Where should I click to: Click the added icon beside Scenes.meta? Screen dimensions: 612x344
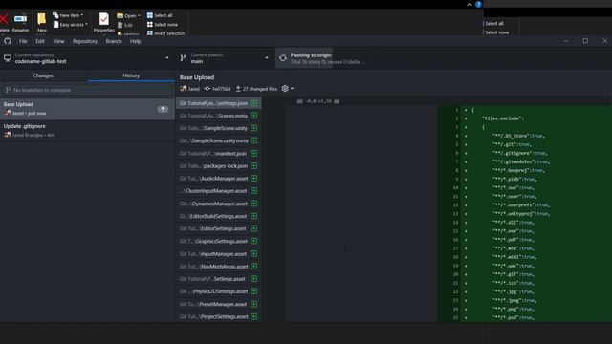(x=254, y=116)
